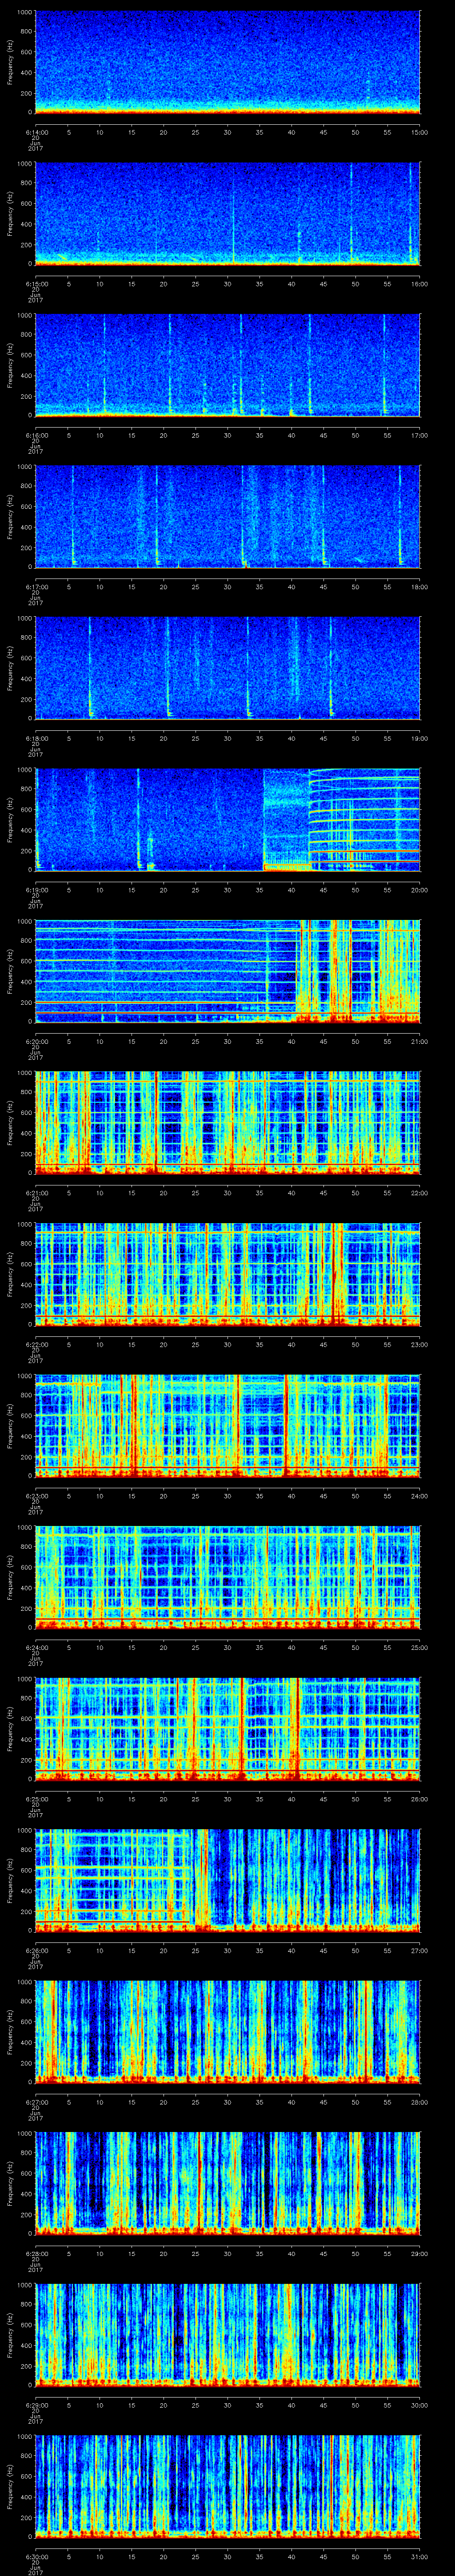Viewport: 455px width, 2576px height.
Task: Click the Frequency (Hz) axis label of the top spectrogram
Action: pos(10,62)
